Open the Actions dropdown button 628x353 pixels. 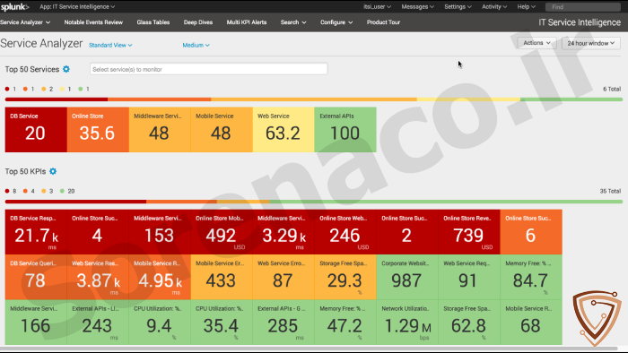[x=536, y=43]
